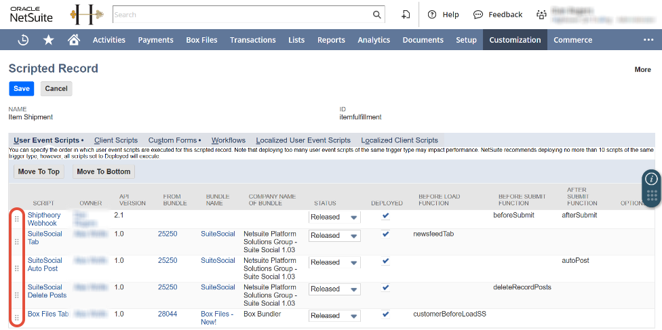662x330 pixels.
Task: Uncheck Deployed for SuiteSocial Tab
Action: [x=385, y=234]
